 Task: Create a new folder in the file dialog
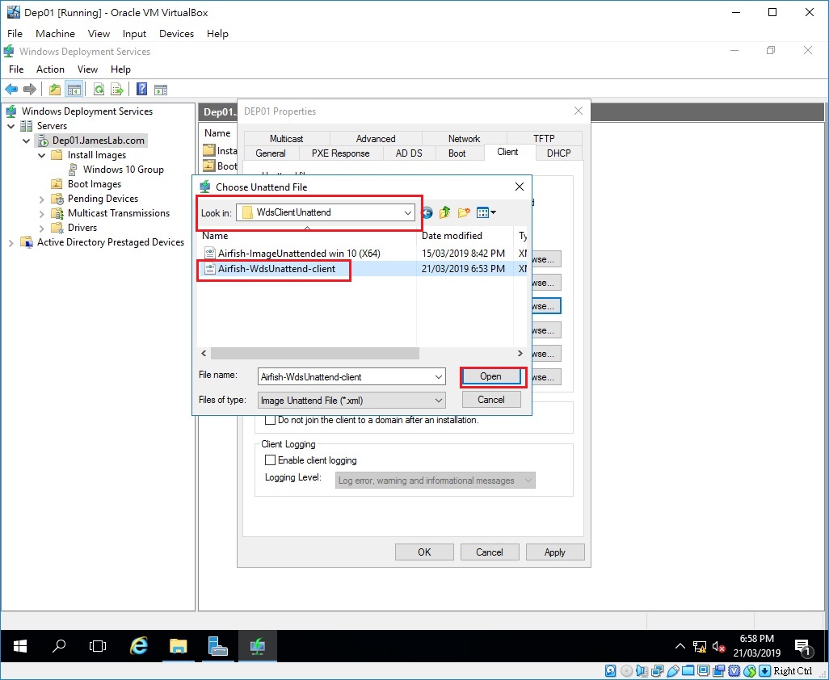click(x=462, y=212)
